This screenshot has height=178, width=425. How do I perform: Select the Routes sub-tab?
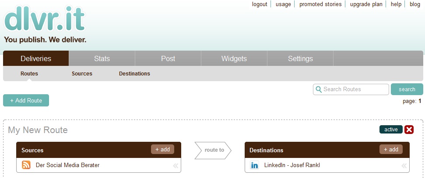coord(29,73)
